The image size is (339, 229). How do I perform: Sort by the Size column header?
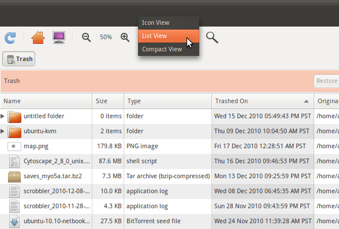108,101
